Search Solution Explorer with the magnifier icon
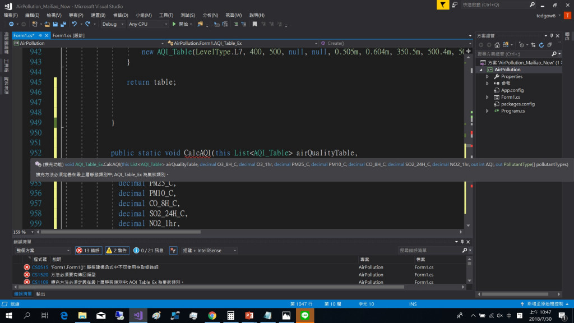This screenshot has height=323, width=574. tap(554, 54)
